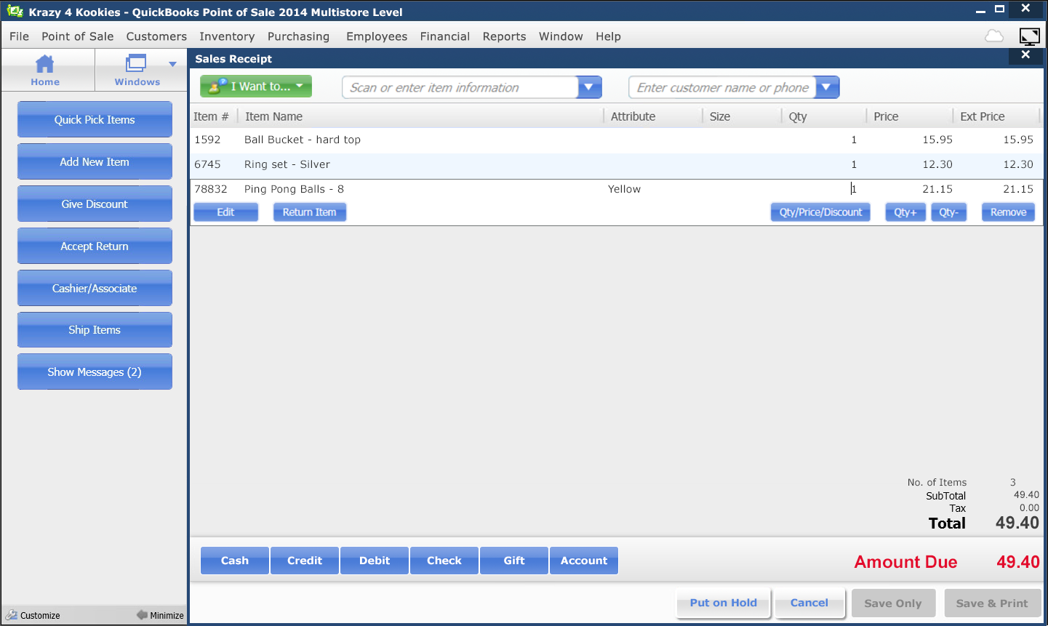The height and width of the screenshot is (626, 1048).
Task: Increase quantity with Qty+ button
Action: (905, 212)
